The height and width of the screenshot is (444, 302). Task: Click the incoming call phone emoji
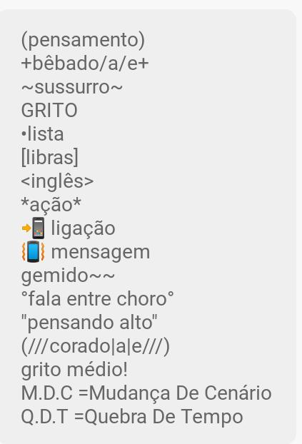point(34,228)
